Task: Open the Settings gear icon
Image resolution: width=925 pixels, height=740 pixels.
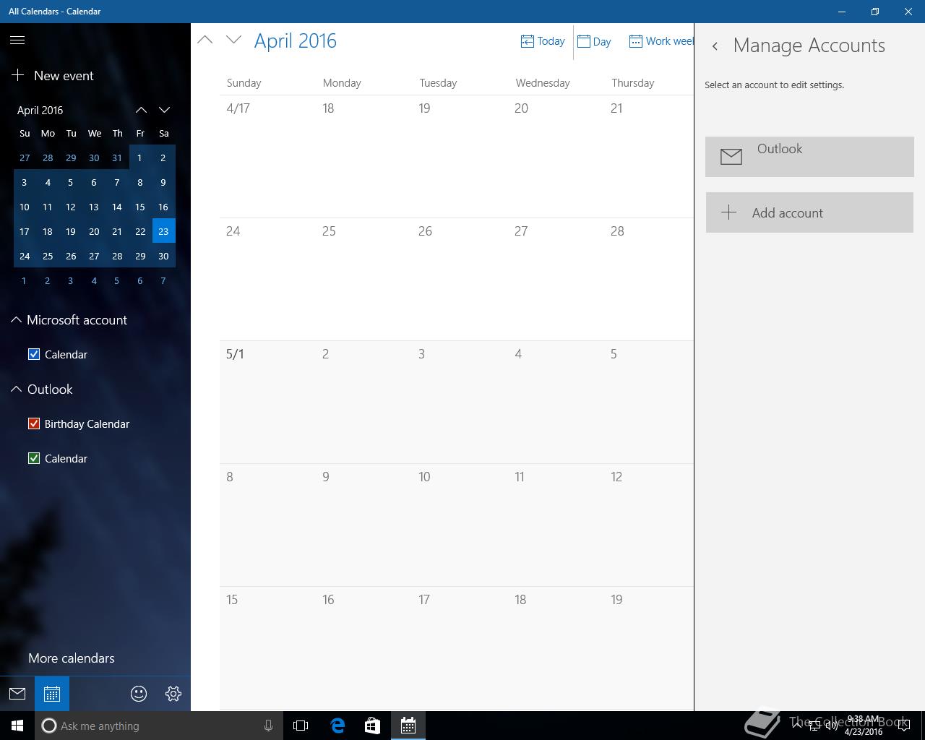Action: 173,694
